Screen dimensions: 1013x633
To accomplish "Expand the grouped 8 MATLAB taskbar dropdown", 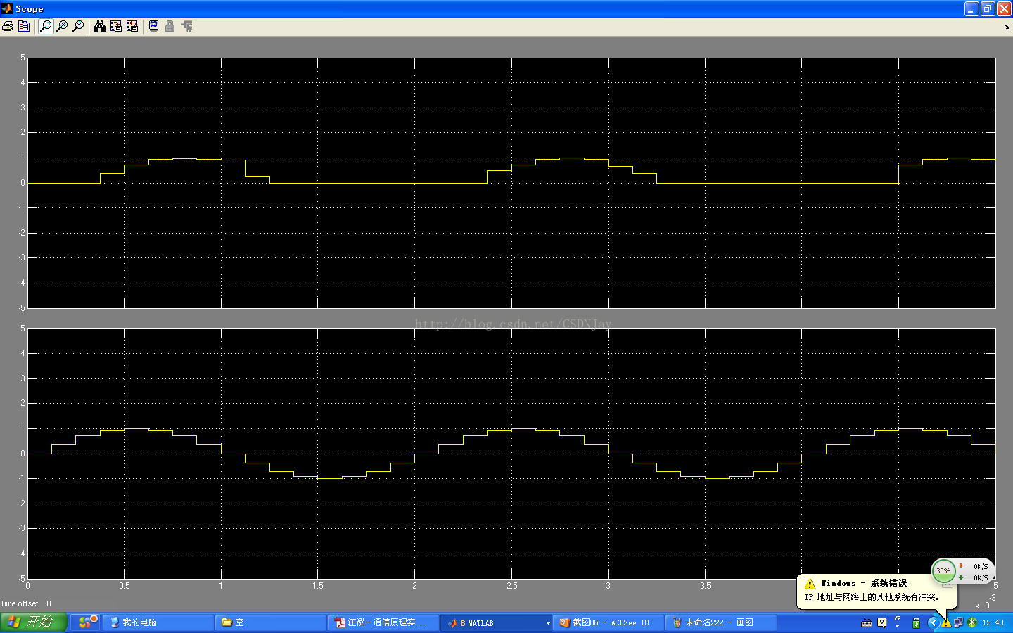I will [x=548, y=623].
